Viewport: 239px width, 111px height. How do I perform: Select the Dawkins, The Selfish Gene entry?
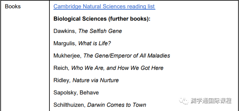88,31
